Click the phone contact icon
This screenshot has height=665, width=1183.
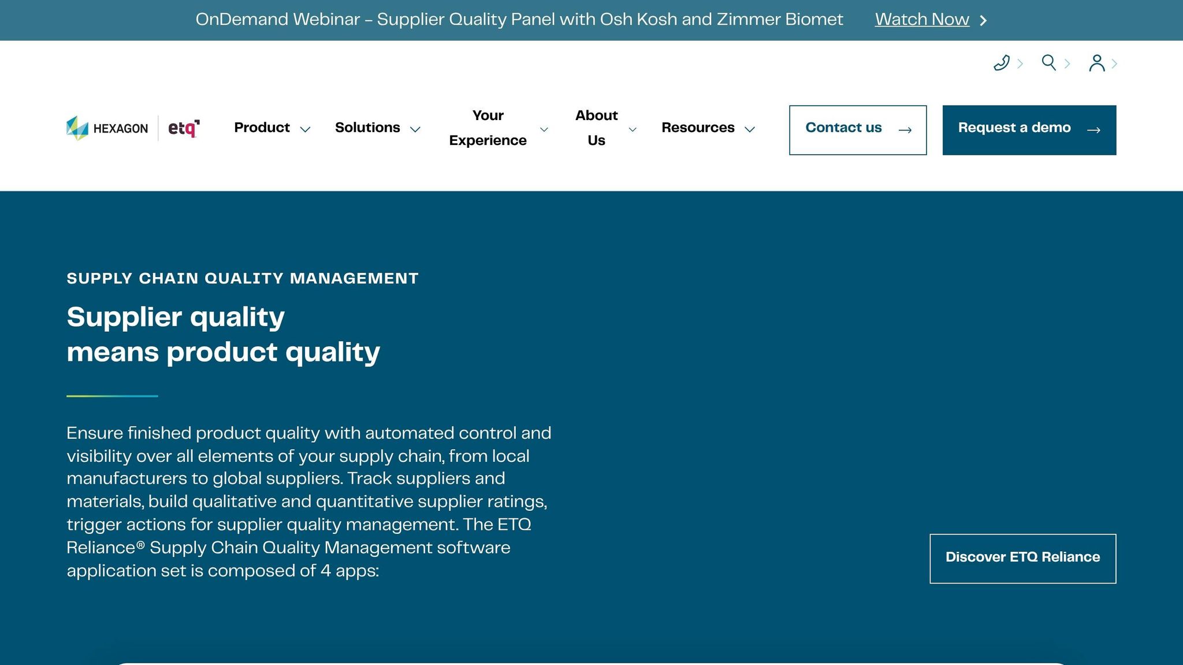[1002, 63]
